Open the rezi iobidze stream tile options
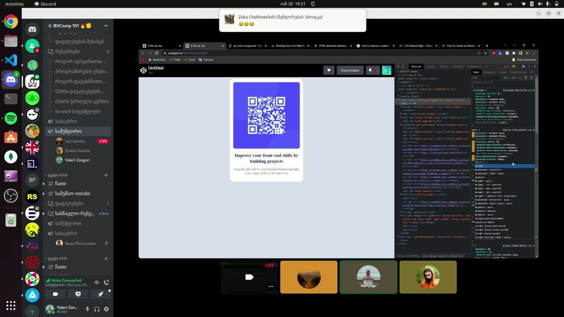Viewport: 564px width, 317px height. coord(271,286)
